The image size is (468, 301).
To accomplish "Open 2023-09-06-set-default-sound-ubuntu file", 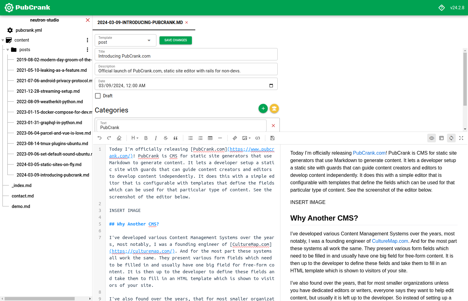I will [x=54, y=154].
